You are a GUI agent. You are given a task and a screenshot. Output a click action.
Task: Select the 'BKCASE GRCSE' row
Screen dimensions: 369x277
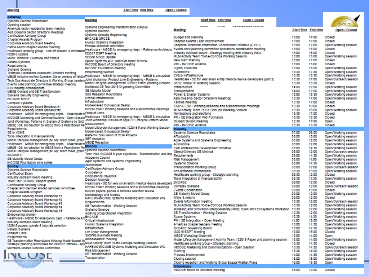point(97,39)
